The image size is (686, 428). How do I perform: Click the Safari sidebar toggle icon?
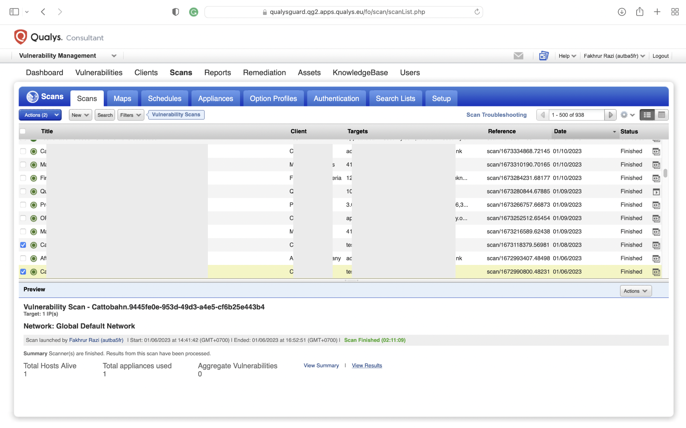click(x=14, y=12)
